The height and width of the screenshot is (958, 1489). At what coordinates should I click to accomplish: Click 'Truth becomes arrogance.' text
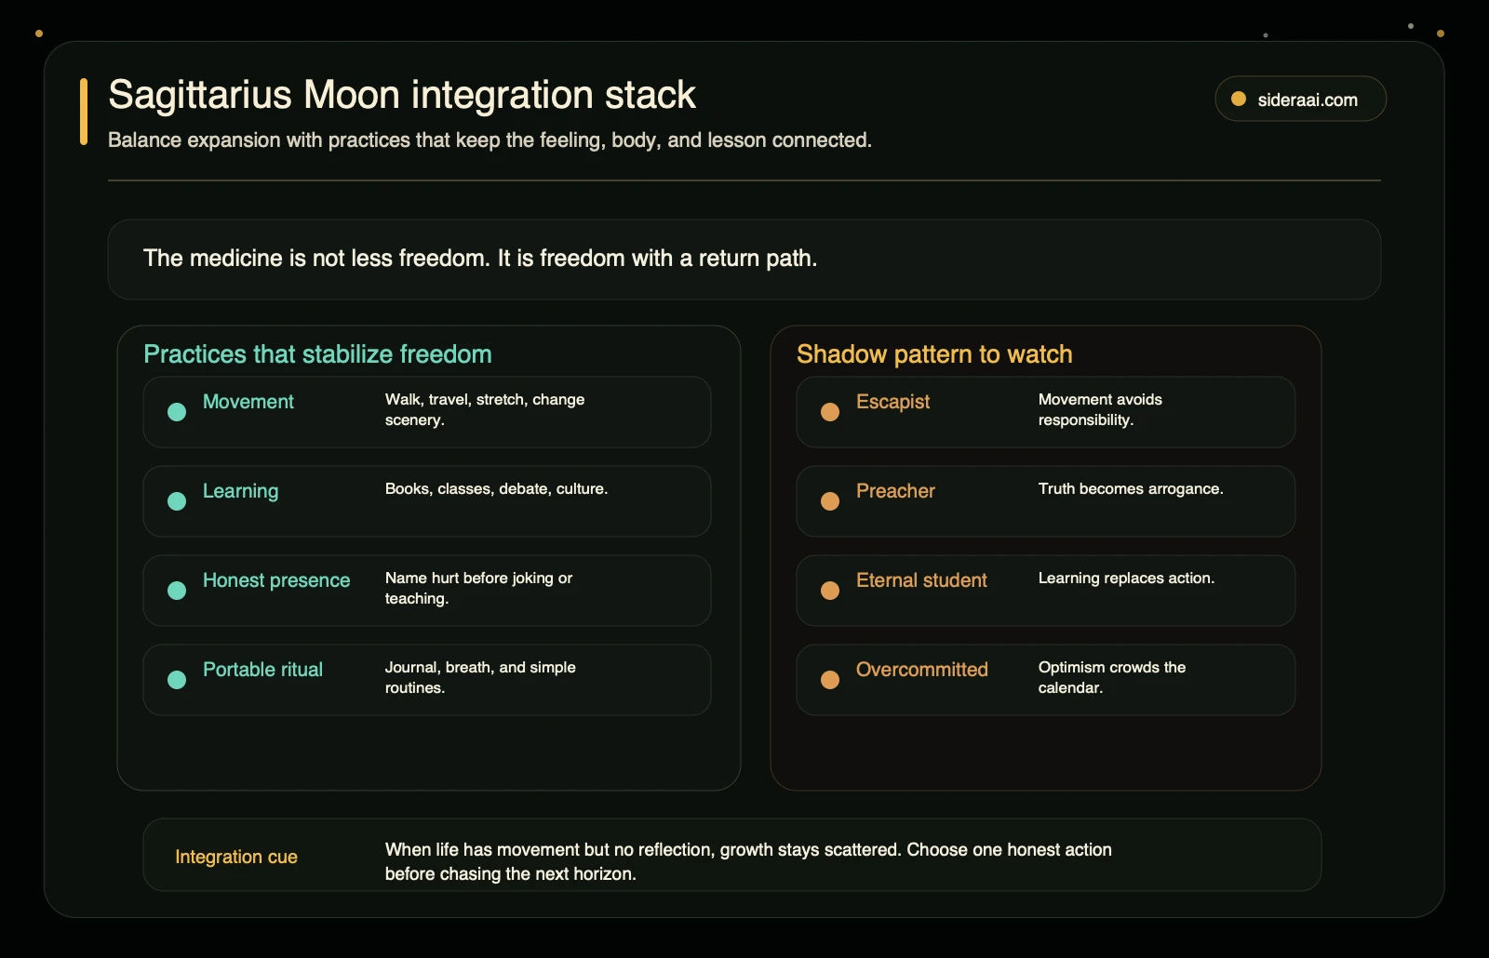pos(1131,488)
